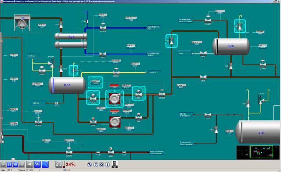The height and width of the screenshot is (172, 281).
Task: Click the operator portrait photo icon
Action: tap(115, 164)
